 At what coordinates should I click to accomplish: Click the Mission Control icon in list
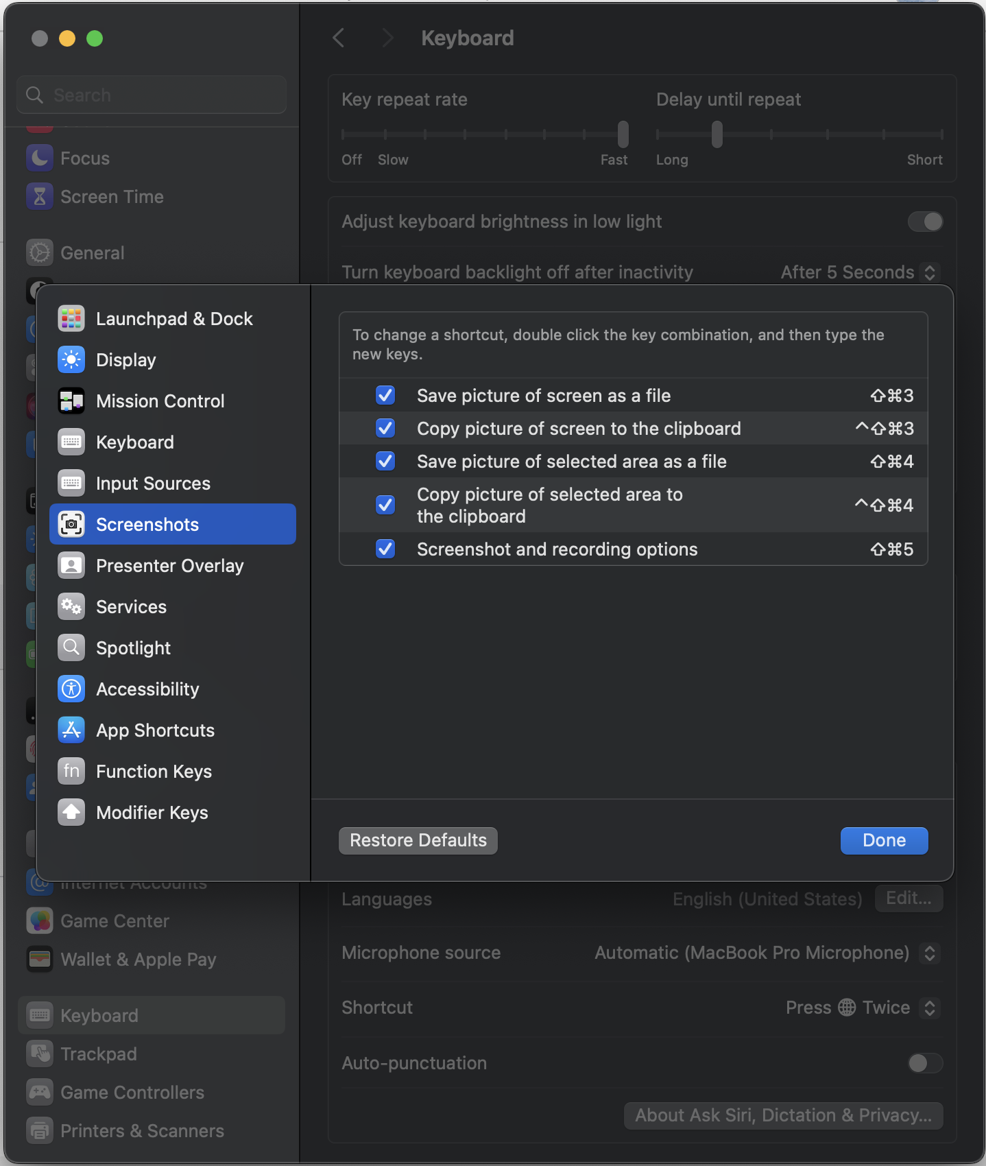(x=71, y=401)
